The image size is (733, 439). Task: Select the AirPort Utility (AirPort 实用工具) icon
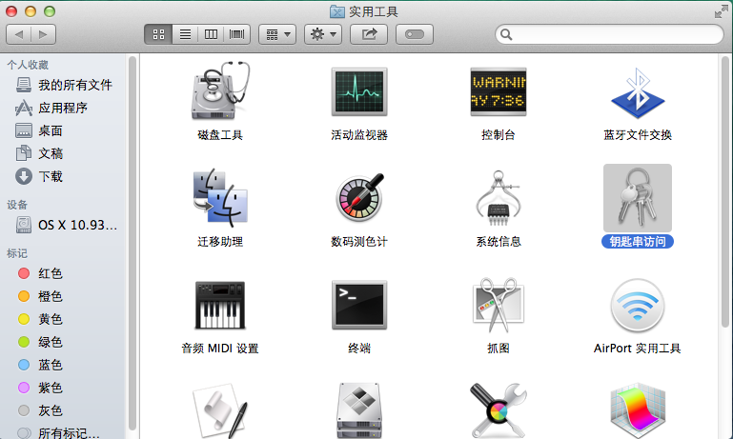pyautogui.click(x=638, y=305)
